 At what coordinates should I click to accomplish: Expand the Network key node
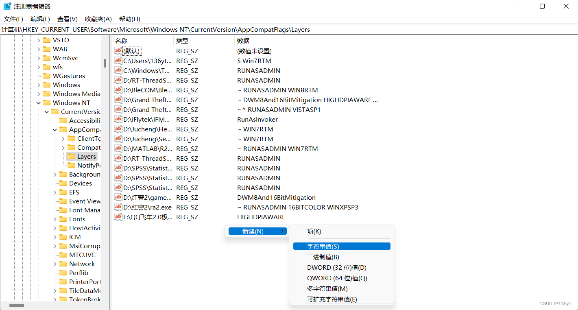(55, 264)
